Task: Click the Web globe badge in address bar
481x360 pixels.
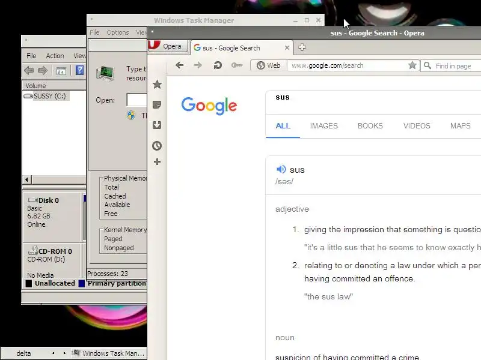Action: [x=269, y=65]
